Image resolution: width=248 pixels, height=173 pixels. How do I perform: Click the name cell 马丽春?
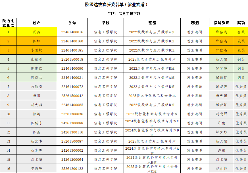(x=37, y=86)
